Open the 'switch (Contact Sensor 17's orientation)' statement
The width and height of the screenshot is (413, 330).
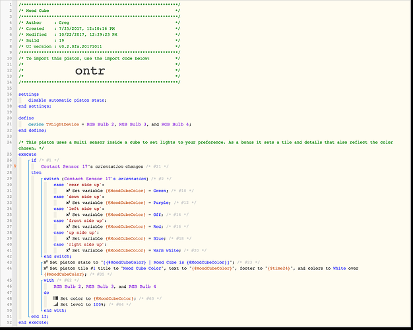point(96,179)
